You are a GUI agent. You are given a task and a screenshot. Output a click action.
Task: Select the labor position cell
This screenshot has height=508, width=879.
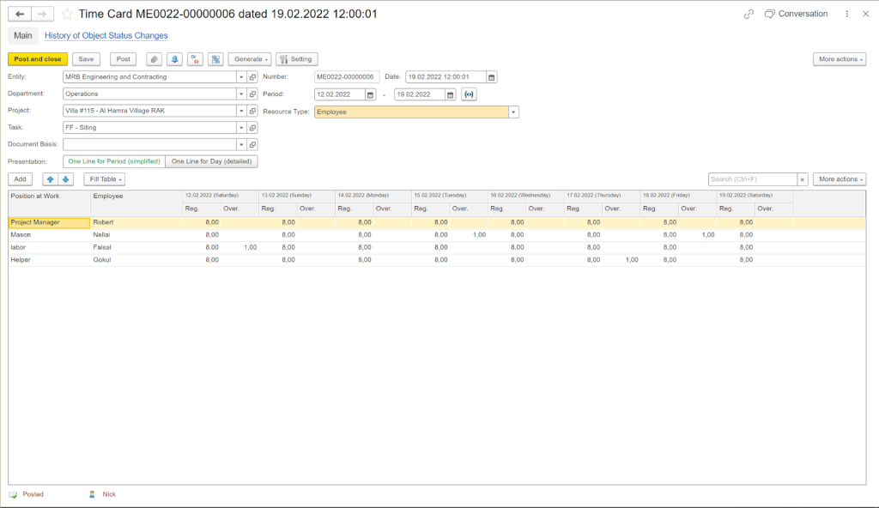pyautogui.click(x=49, y=247)
